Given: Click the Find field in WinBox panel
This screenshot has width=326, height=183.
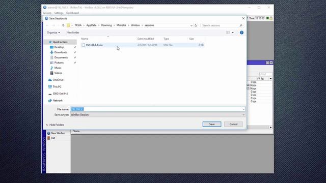Looking at the screenshot, I should click(x=265, y=74).
